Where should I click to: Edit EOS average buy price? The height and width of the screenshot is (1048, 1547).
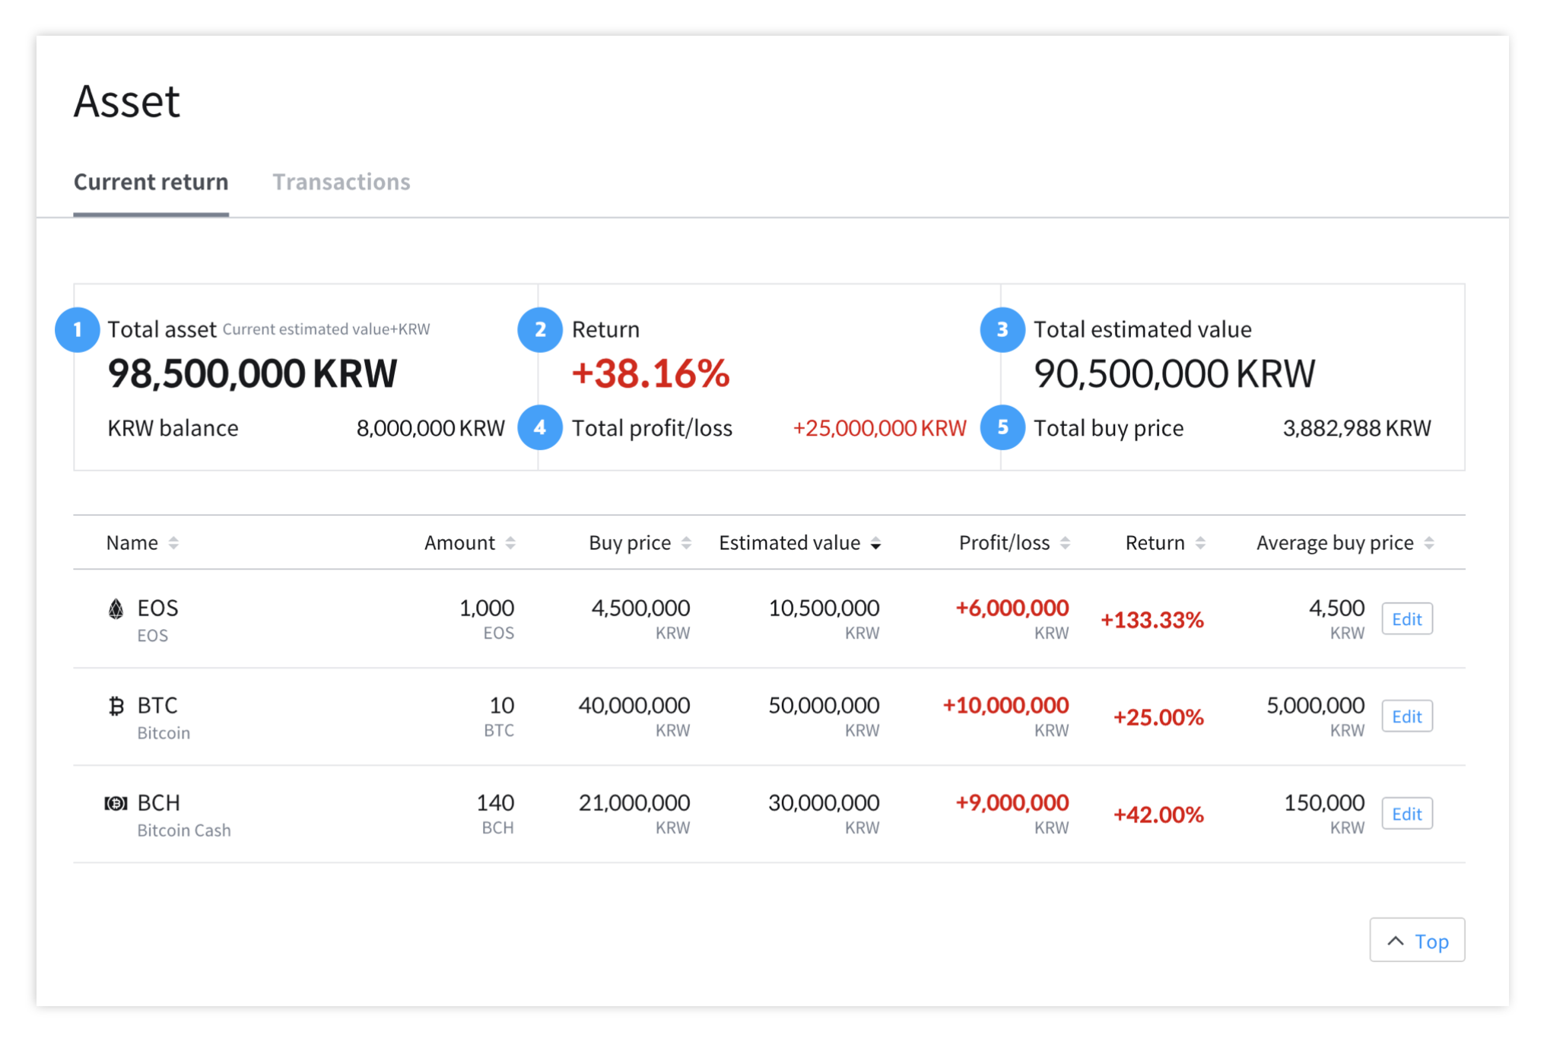coord(1406,619)
